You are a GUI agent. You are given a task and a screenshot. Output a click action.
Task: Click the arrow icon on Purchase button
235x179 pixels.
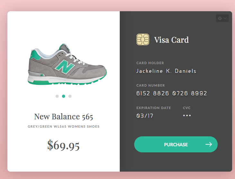[209, 144]
